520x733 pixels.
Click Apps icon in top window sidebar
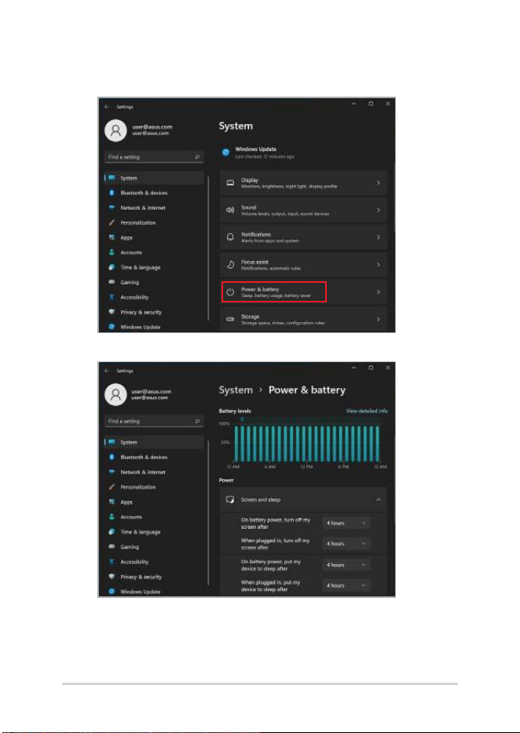(x=112, y=237)
